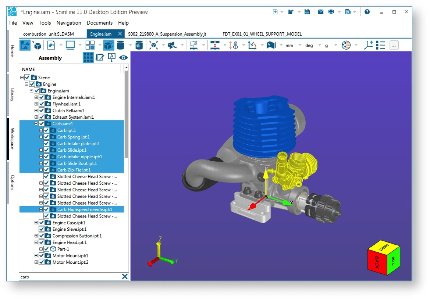
Task: Click the list view toolbar icon
Action: point(380,45)
